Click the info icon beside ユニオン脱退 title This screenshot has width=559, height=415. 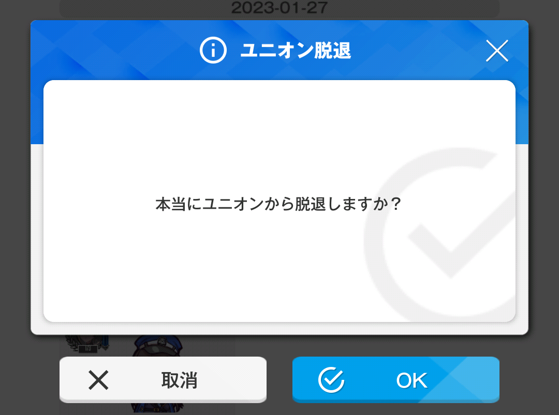[213, 50]
